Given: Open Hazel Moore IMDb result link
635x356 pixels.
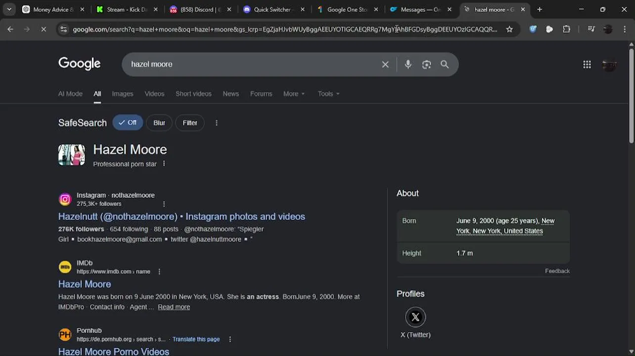Looking at the screenshot, I should [x=85, y=284].
